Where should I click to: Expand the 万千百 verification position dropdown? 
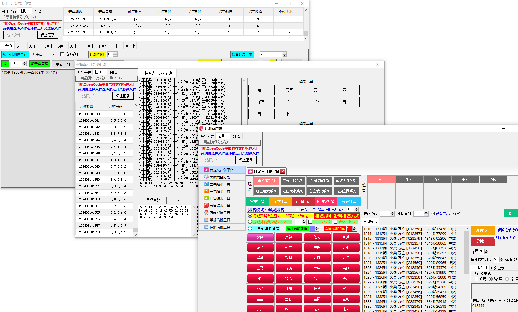pyautogui.click(x=53, y=54)
